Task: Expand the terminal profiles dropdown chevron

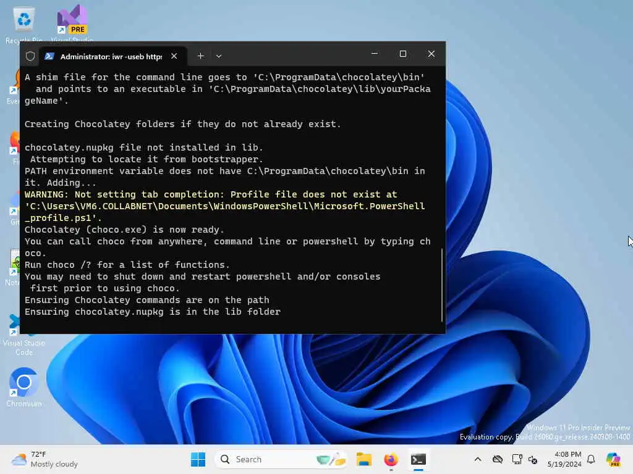Action: (x=219, y=56)
